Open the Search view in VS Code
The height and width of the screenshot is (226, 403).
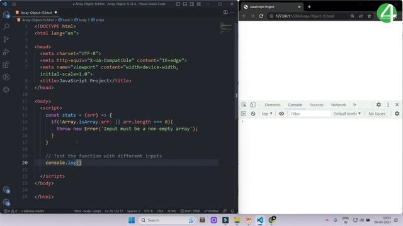(x=6, y=26)
